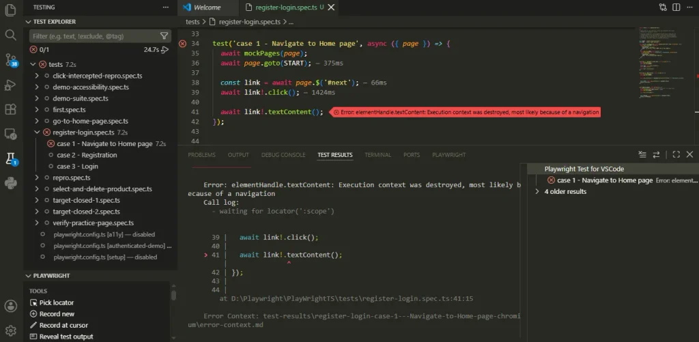Close the bottom panel
The height and width of the screenshot is (342, 699).
pos(689,155)
